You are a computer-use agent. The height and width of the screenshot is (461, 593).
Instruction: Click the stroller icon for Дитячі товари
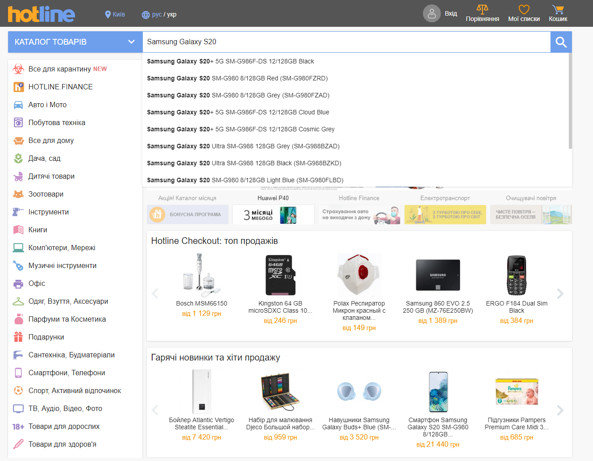[x=18, y=176]
